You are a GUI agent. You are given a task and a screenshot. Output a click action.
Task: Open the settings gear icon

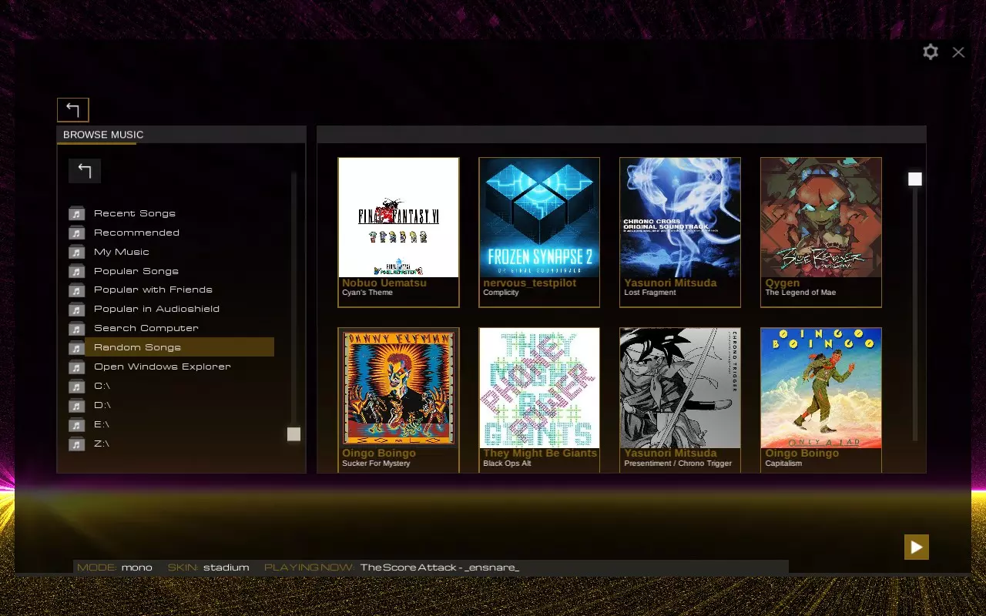[x=931, y=52]
